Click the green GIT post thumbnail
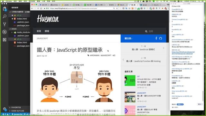This screenshot has width=206, height=116. coord(130,81)
